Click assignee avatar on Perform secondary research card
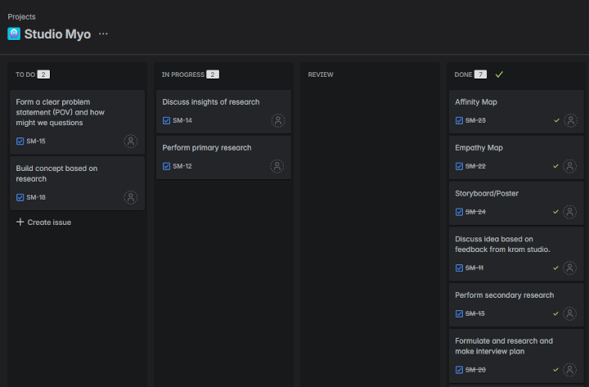 point(570,313)
